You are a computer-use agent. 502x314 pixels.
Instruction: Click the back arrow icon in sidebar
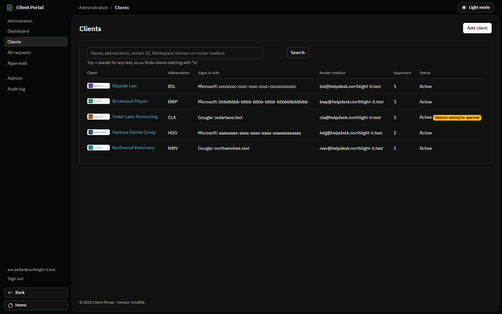(x=10, y=293)
